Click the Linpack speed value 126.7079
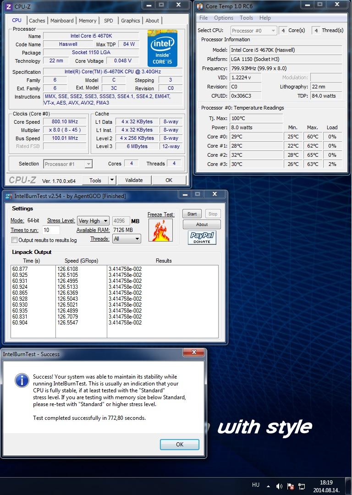The width and height of the screenshot is (352, 495). pos(67,317)
